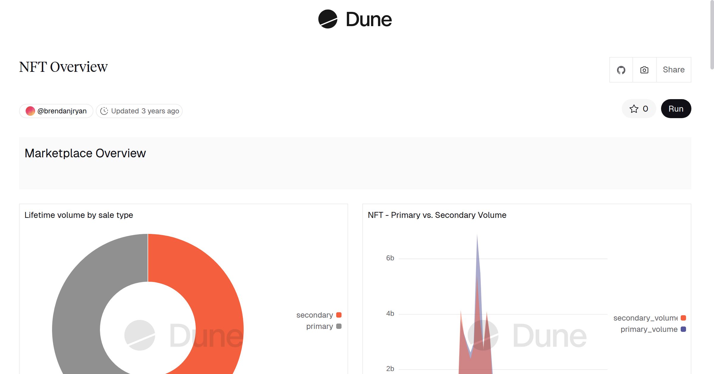Open the @brendanjryan profile link

click(62, 111)
